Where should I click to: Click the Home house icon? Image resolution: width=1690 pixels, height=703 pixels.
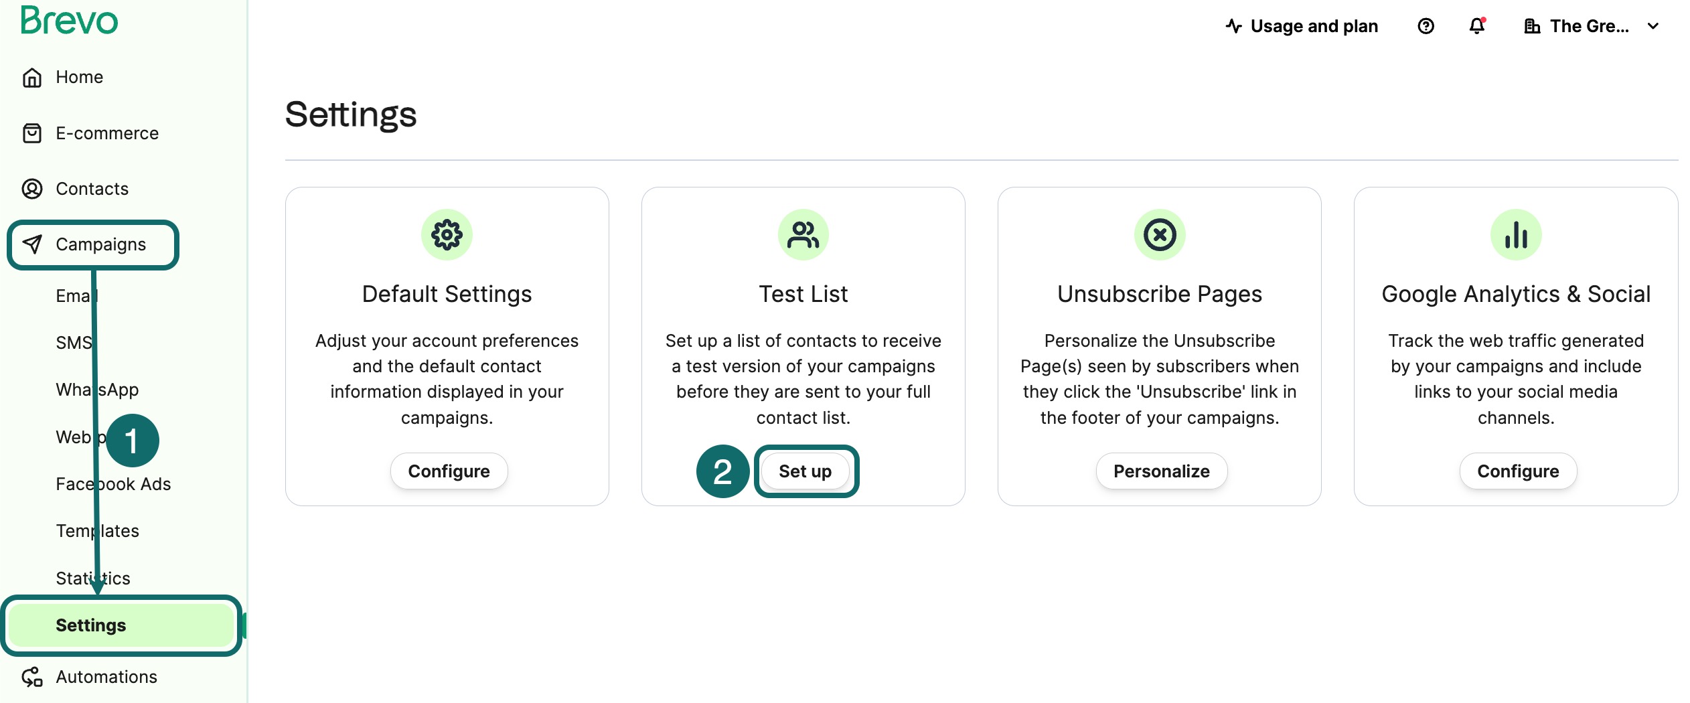coord(32,78)
